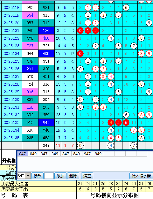Select number 347 in the candidate list
This screenshot has height=199, width=153.
44,154
